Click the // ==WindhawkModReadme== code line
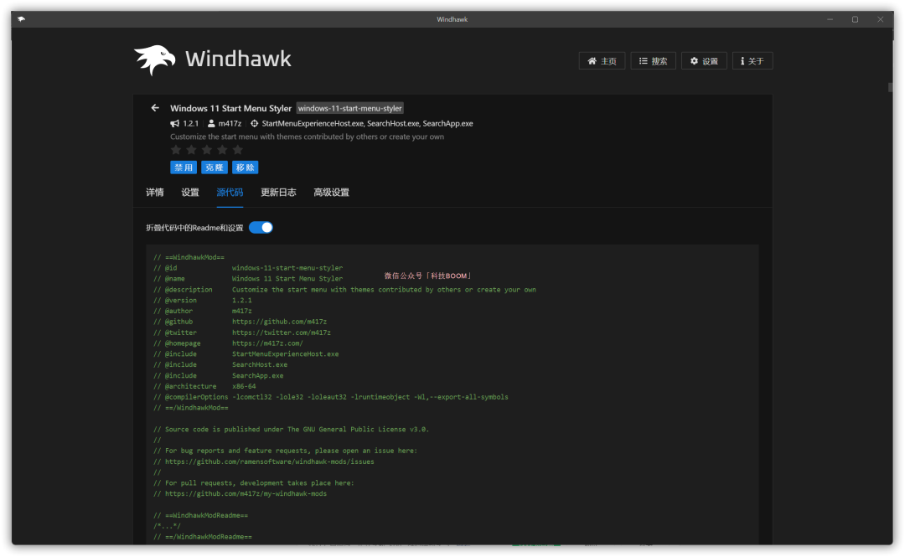This screenshot has height=557, width=905. 201,515
